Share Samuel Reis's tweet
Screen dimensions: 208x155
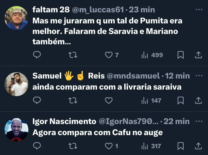click(x=198, y=100)
